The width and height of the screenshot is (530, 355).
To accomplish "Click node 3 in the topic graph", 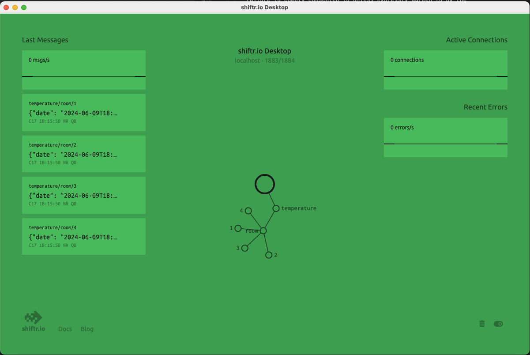I will click(244, 248).
